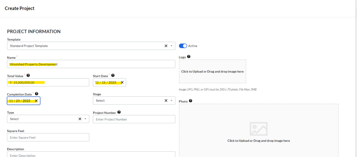Open the Stage dropdown list
Screen dimensions: 357x157
(x=172, y=101)
